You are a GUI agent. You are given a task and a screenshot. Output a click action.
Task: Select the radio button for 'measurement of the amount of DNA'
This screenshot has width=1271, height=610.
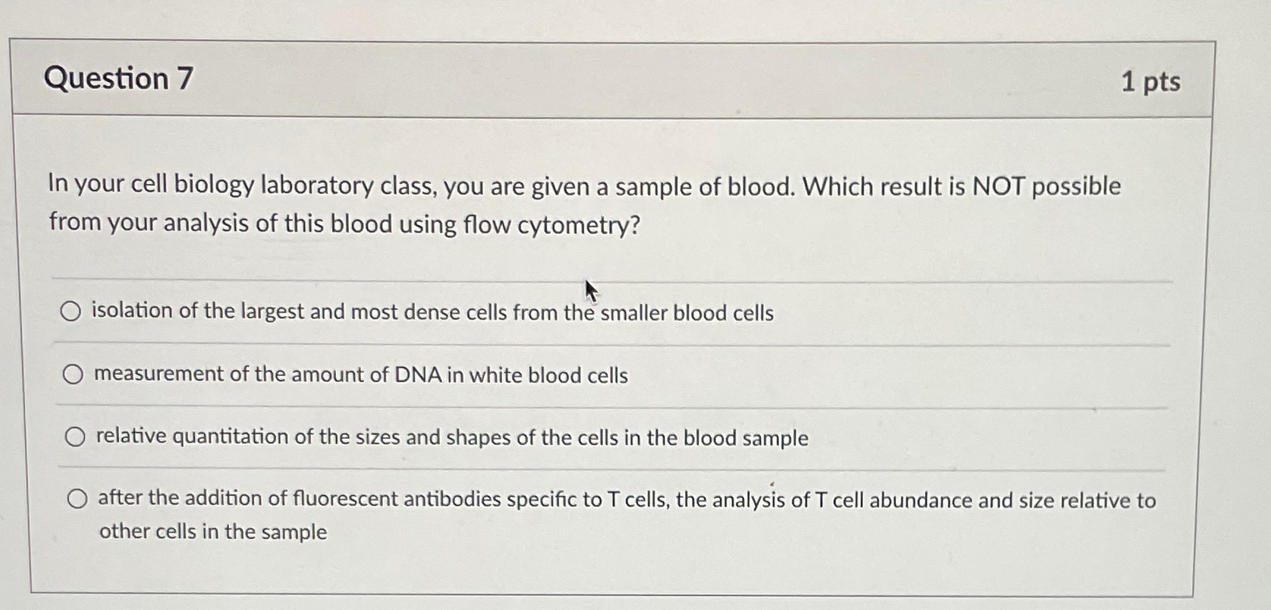click(72, 375)
